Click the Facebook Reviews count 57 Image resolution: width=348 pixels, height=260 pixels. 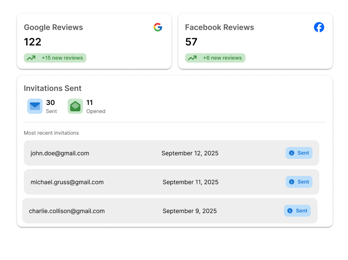point(191,42)
